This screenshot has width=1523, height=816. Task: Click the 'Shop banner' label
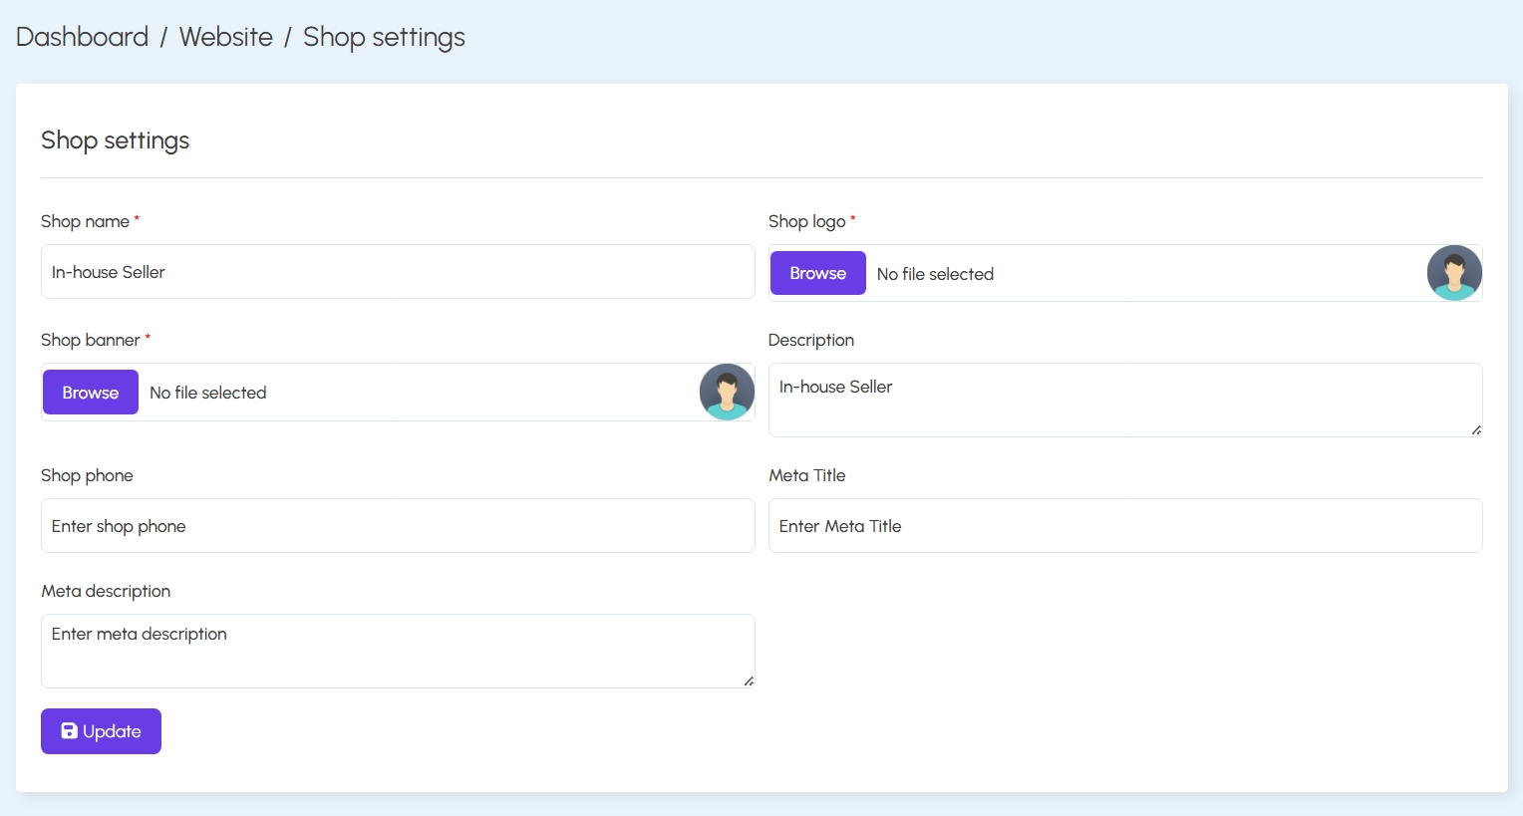click(90, 340)
